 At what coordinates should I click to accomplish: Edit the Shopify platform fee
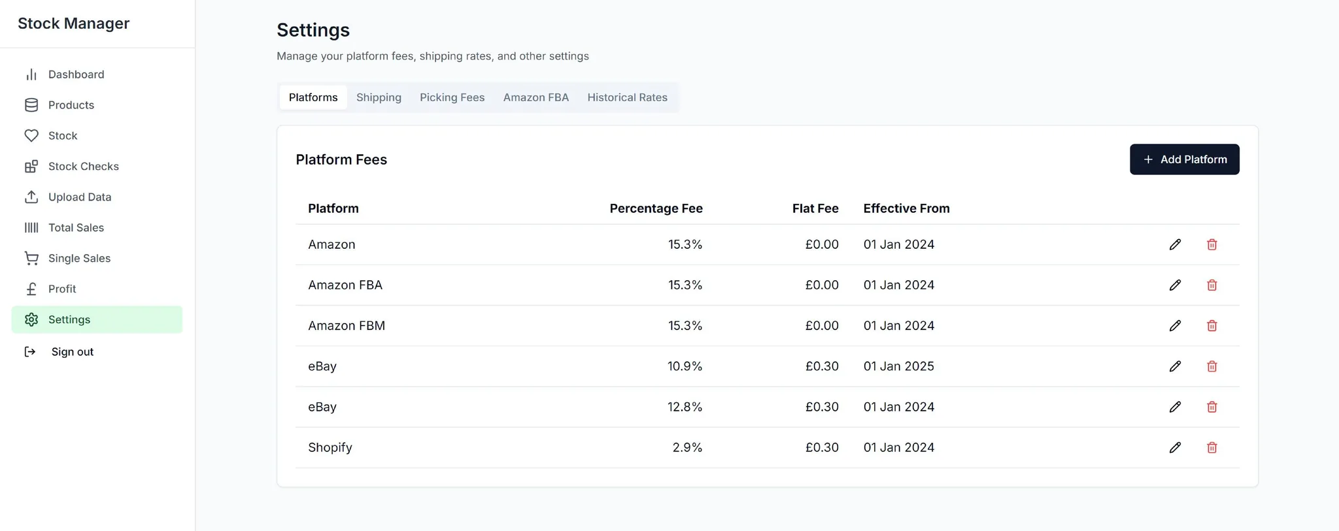1175,447
